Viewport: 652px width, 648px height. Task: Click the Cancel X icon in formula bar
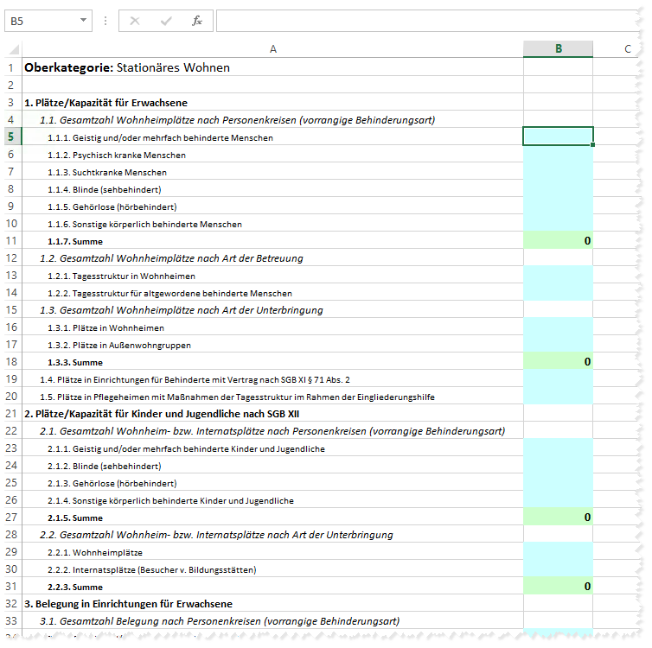tap(135, 21)
